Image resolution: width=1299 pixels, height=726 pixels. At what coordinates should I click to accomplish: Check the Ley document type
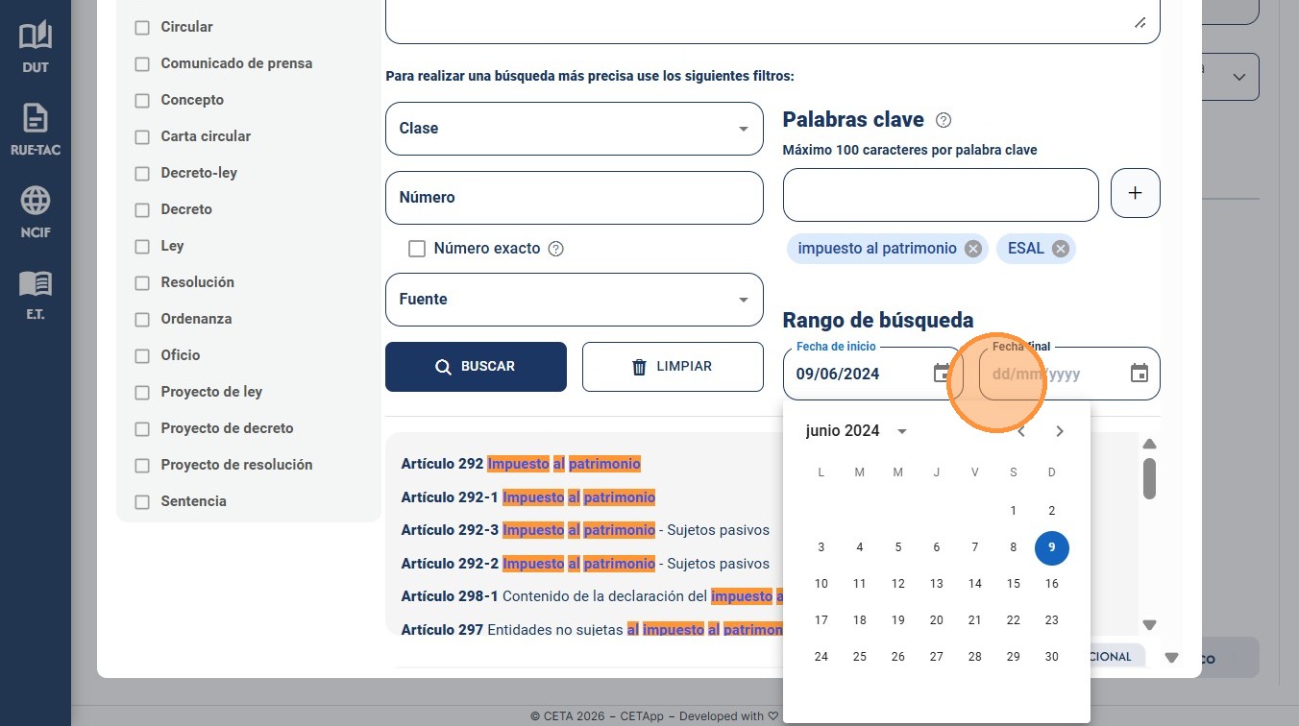[142, 247]
